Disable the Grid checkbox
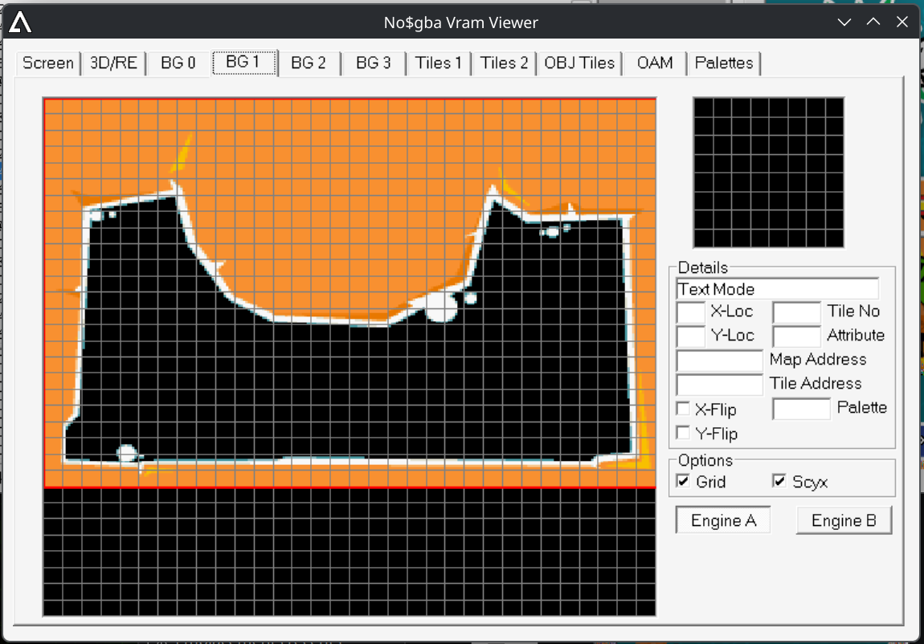 tap(684, 482)
